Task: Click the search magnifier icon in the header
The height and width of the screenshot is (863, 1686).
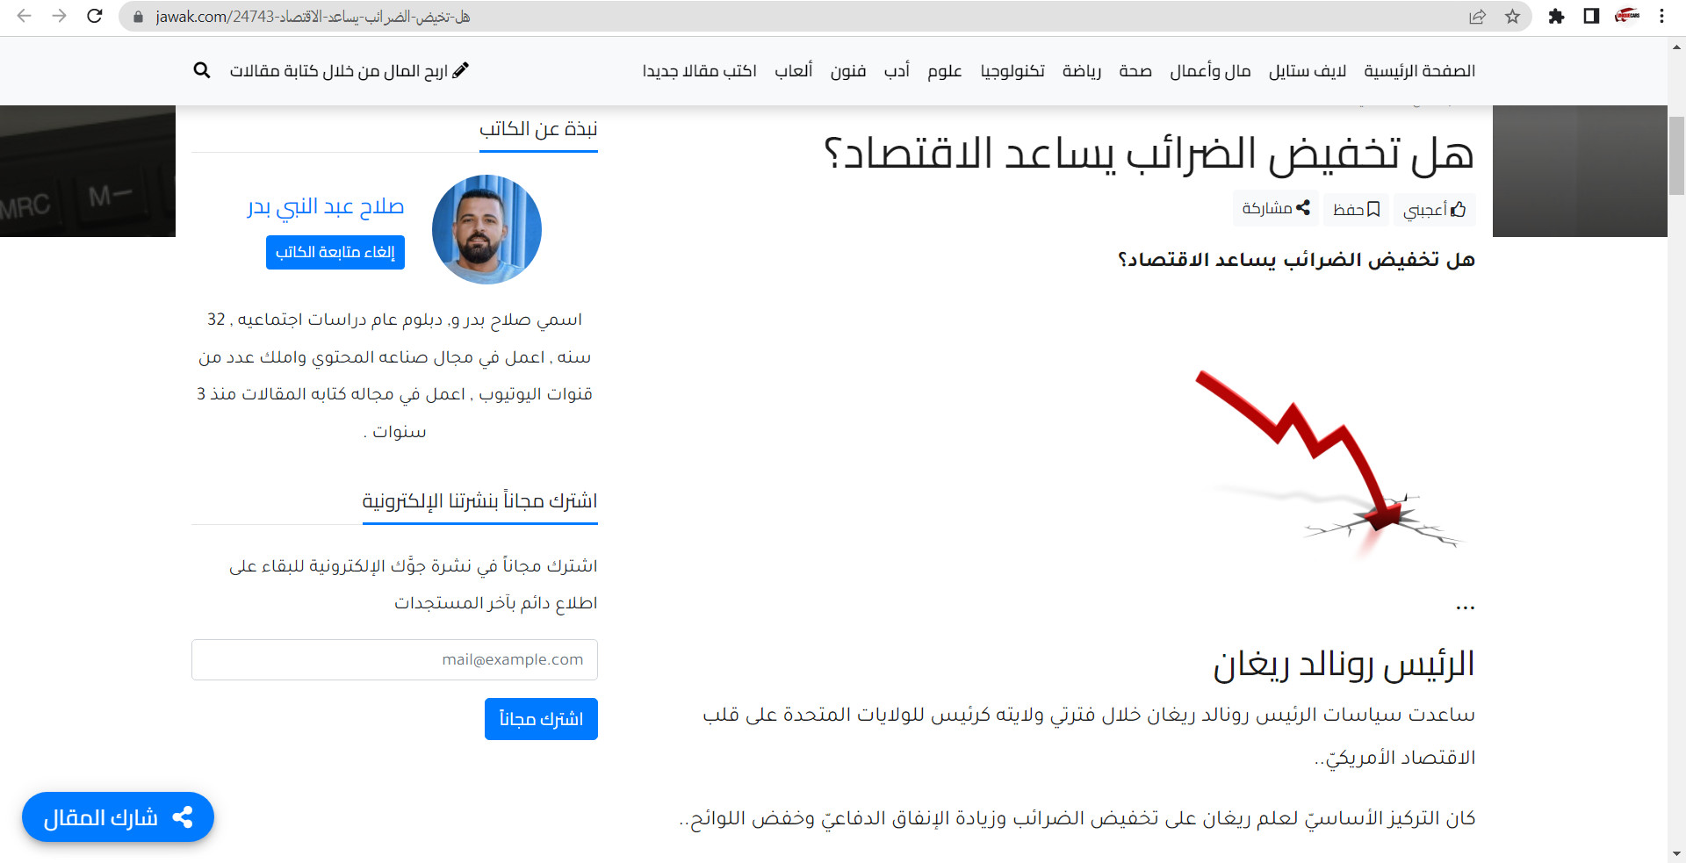Action: tap(202, 70)
